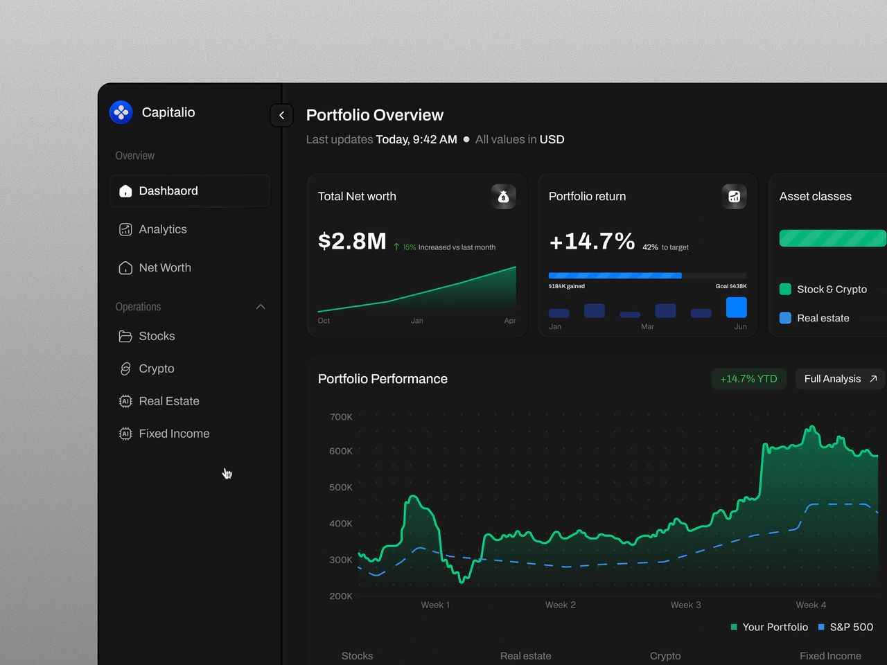Viewport: 887px width, 665px height.
Task: Switch to the Stocks tab below chart
Action: (357, 656)
